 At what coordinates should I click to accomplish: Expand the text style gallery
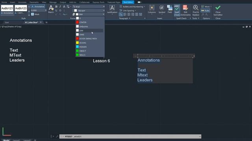tap(29, 15)
